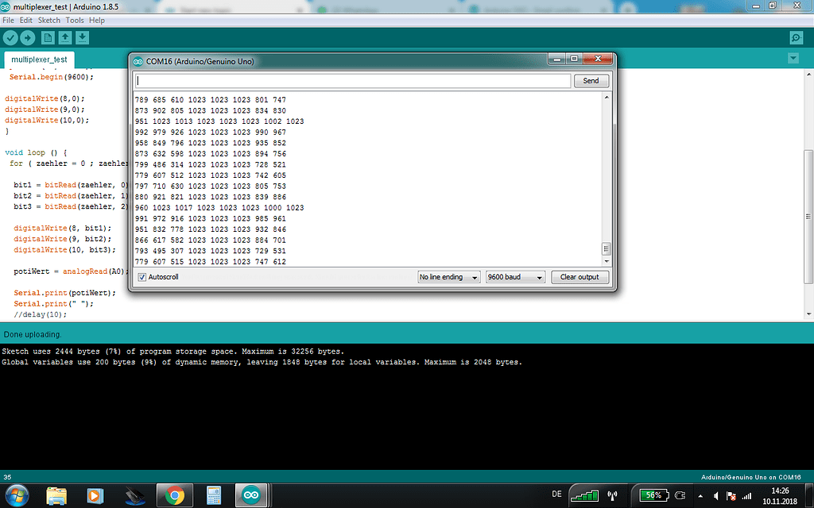Image resolution: width=814 pixels, height=508 pixels.
Task: Toggle the Autoscroll checkbox
Action: tap(141, 277)
